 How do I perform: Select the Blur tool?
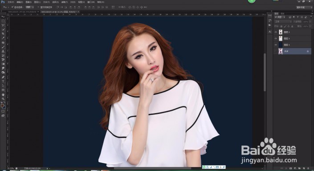coord(3,68)
